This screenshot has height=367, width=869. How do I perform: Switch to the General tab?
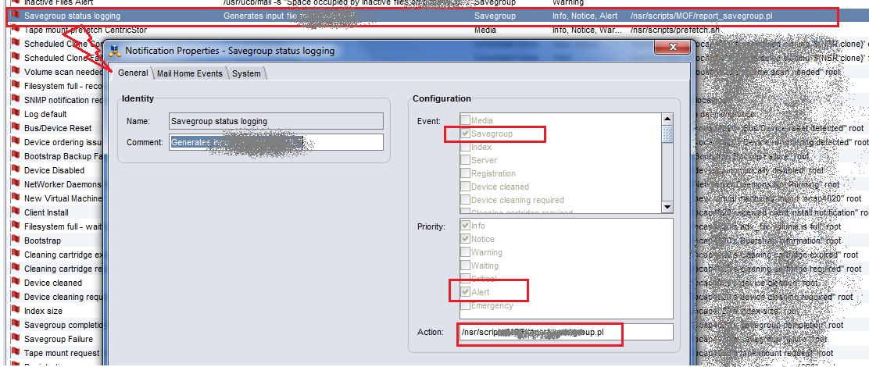point(133,73)
